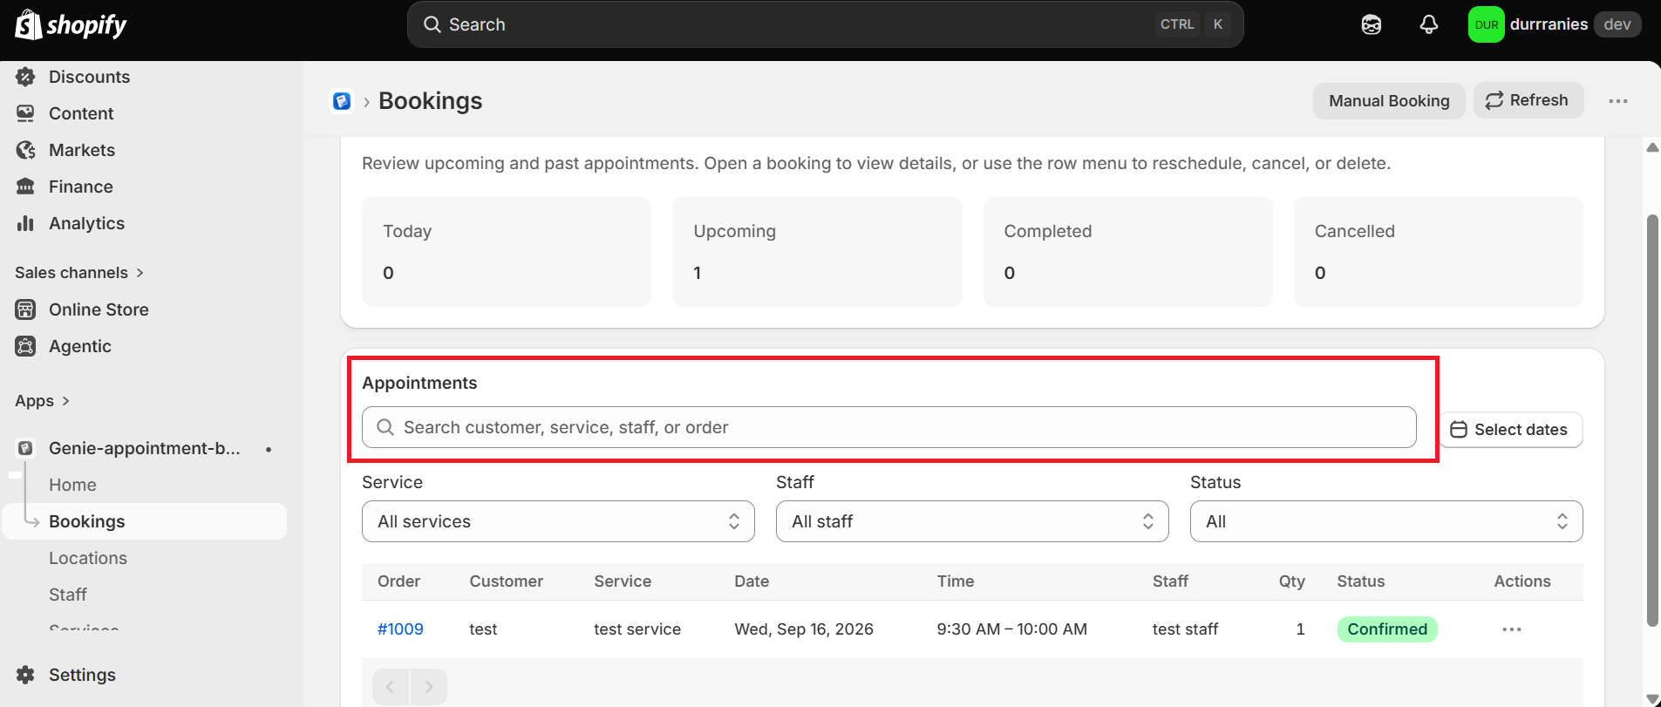Image resolution: width=1661 pixels, height=707 pixels.
Task: Select Bookings in the sidebar
Action: point(145,521)
